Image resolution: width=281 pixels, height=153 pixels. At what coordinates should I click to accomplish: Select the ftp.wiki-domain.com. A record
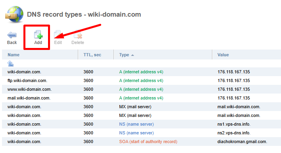click(141, 80)
